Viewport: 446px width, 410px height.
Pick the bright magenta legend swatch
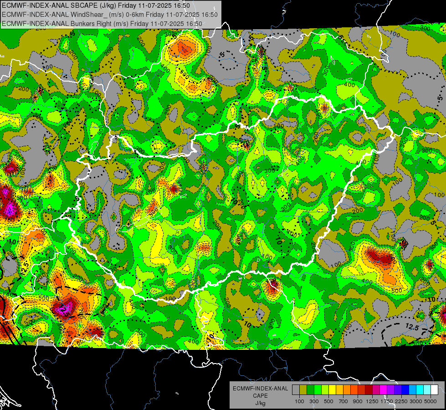point(384,390)
